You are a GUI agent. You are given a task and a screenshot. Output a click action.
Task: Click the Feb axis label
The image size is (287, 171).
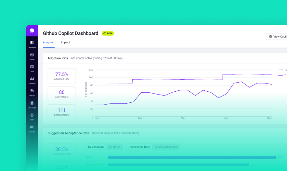pos(140,118)
